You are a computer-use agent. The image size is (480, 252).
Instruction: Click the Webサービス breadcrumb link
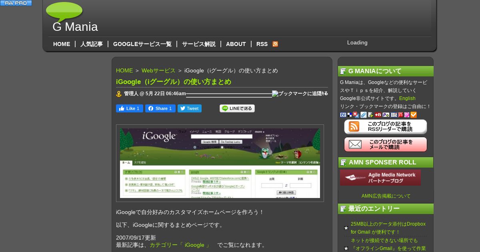click(158, 70)
